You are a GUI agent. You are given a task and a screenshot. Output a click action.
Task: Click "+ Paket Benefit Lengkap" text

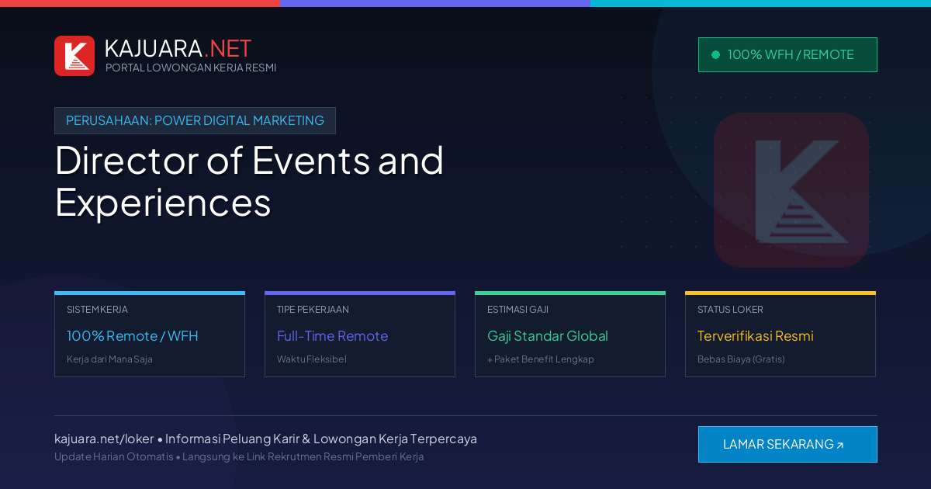point(541,359)
